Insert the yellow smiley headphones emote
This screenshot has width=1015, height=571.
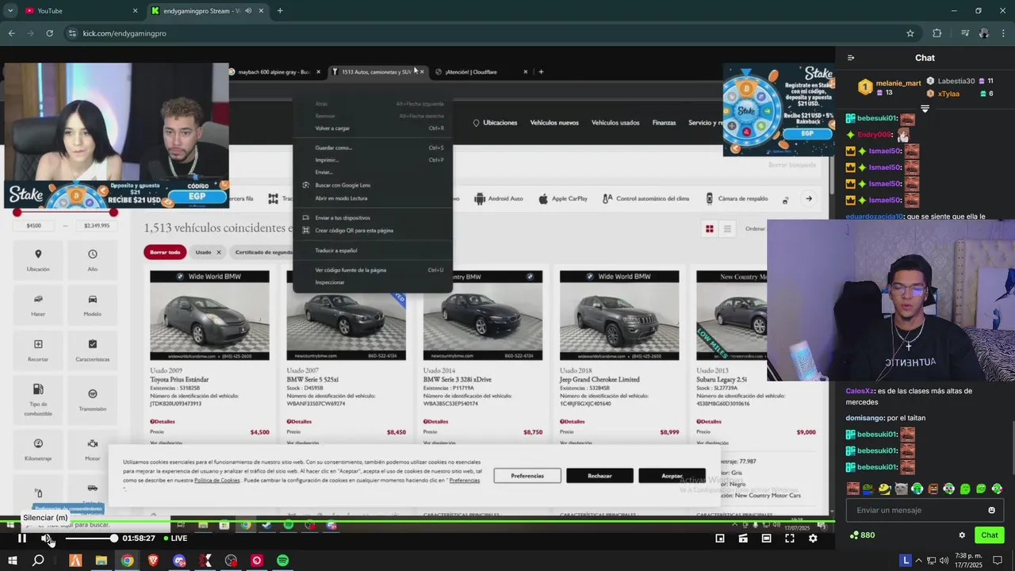coord(884,489)
